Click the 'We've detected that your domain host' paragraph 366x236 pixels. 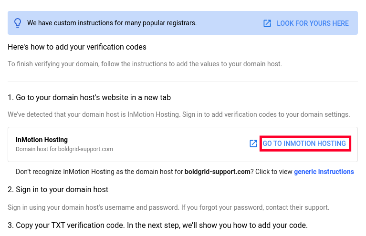point(178,114)
